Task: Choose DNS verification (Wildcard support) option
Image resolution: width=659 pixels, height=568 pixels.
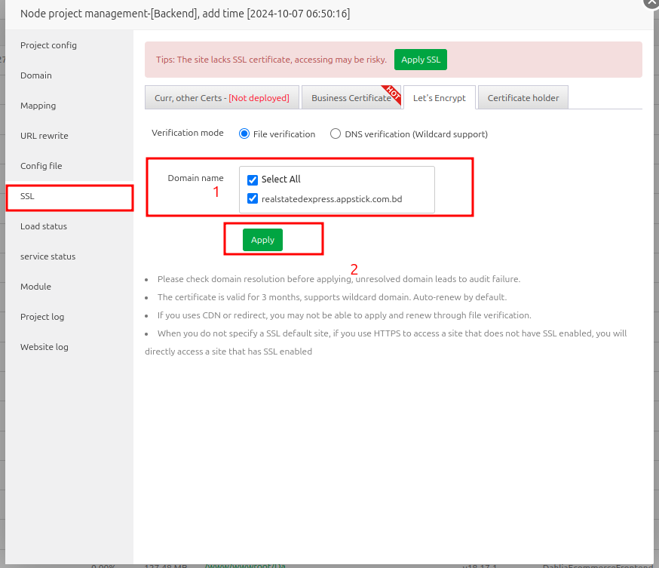Action: [336, 134]
